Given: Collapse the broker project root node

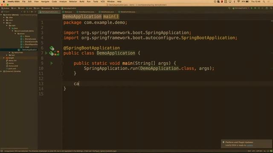Looking at the screenshot, I should [x=1, y=15].
